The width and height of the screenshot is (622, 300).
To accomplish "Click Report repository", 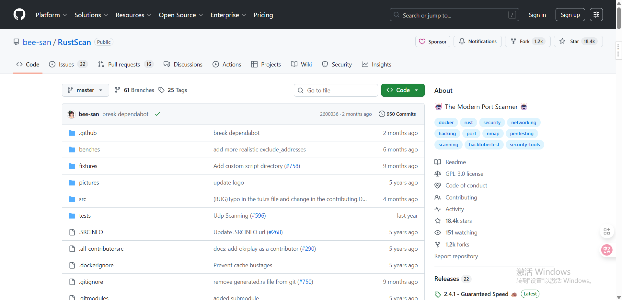I will pos(456,256).
